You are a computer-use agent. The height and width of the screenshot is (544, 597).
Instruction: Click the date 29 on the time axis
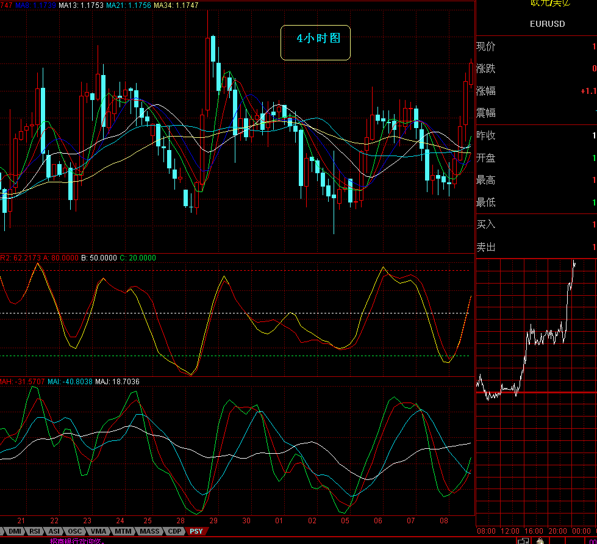(213, 521)
